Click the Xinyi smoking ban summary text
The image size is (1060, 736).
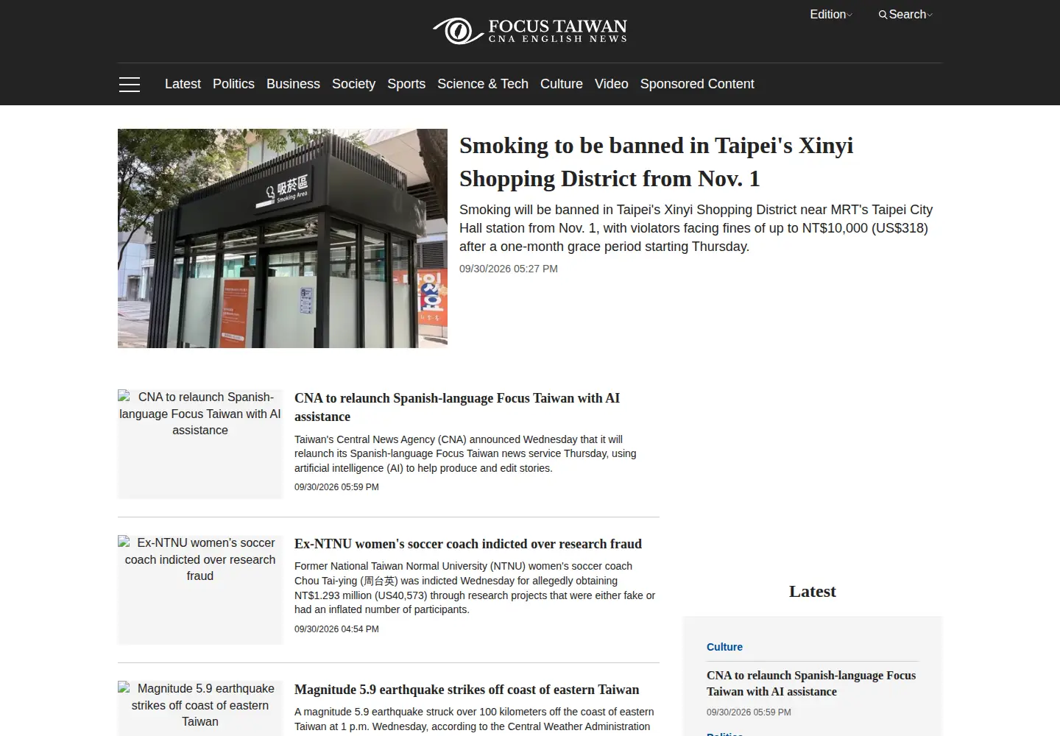tap(696, 228)
